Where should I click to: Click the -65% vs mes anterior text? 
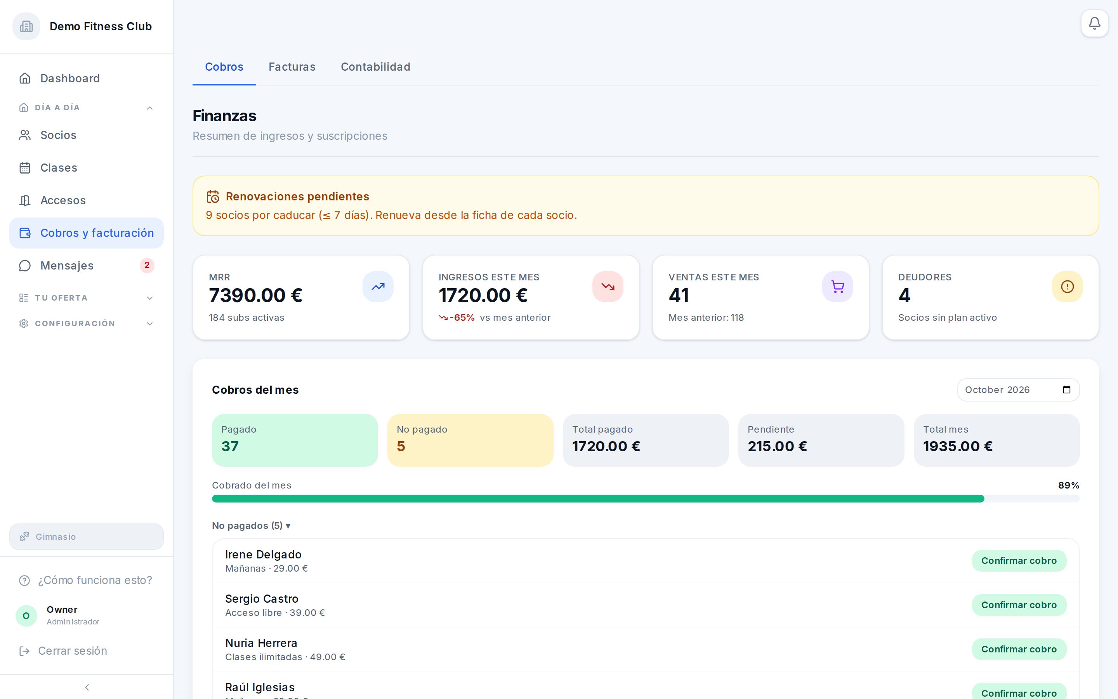tap(495, 318)
